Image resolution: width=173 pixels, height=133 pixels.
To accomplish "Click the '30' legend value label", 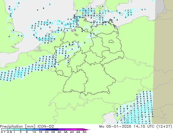I will pyautogui.click(x=59, y=132).
